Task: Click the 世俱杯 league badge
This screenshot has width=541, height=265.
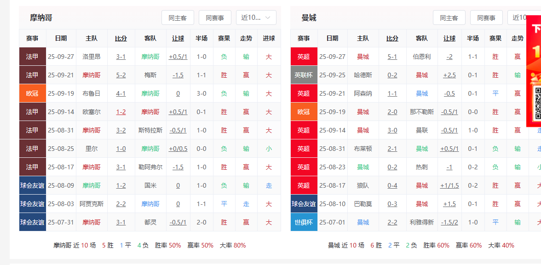Action: click(304, 222)
